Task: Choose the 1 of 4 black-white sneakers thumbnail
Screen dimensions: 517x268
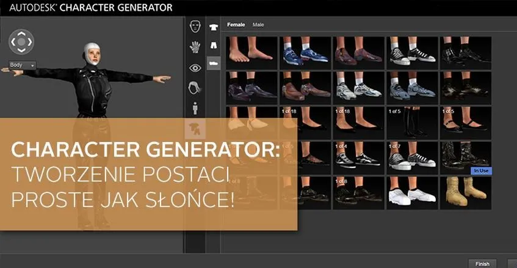Action: click(x=359, y=158)
